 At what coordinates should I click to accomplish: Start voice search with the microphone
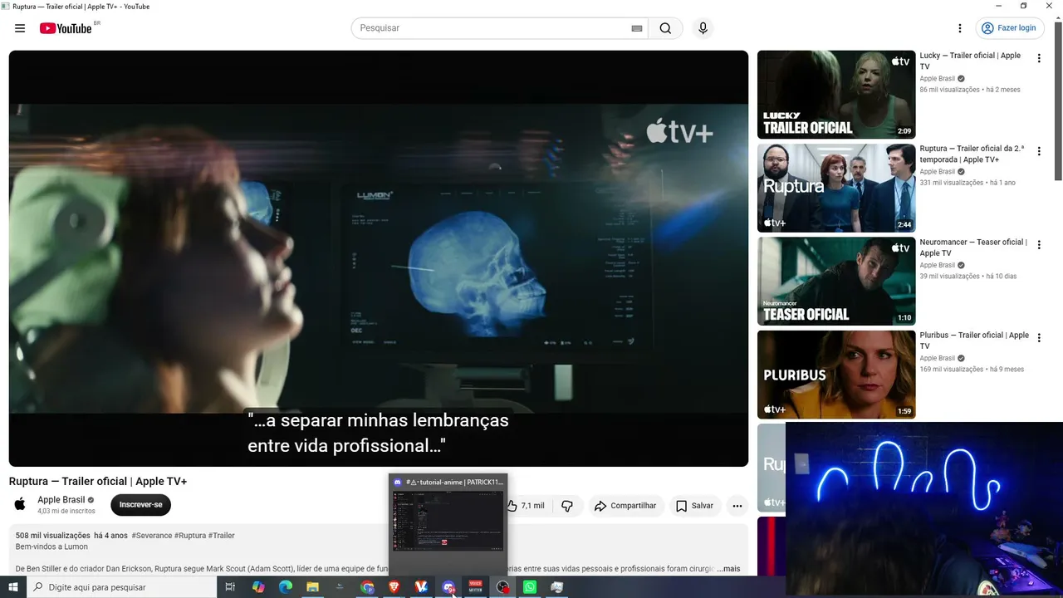[703, 28]
